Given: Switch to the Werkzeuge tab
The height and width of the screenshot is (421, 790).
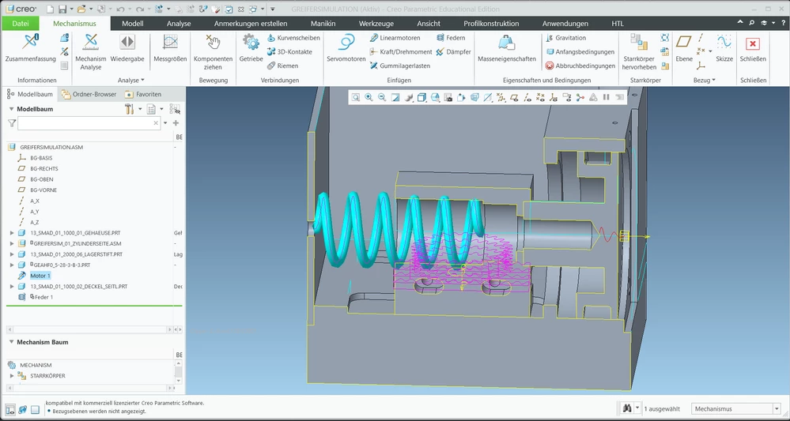Looking at the screenshot, I should [376, 23].
